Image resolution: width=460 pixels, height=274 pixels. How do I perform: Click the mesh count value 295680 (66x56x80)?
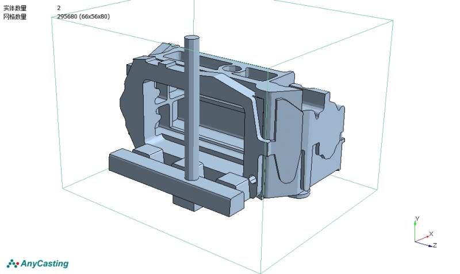[83, 17]
